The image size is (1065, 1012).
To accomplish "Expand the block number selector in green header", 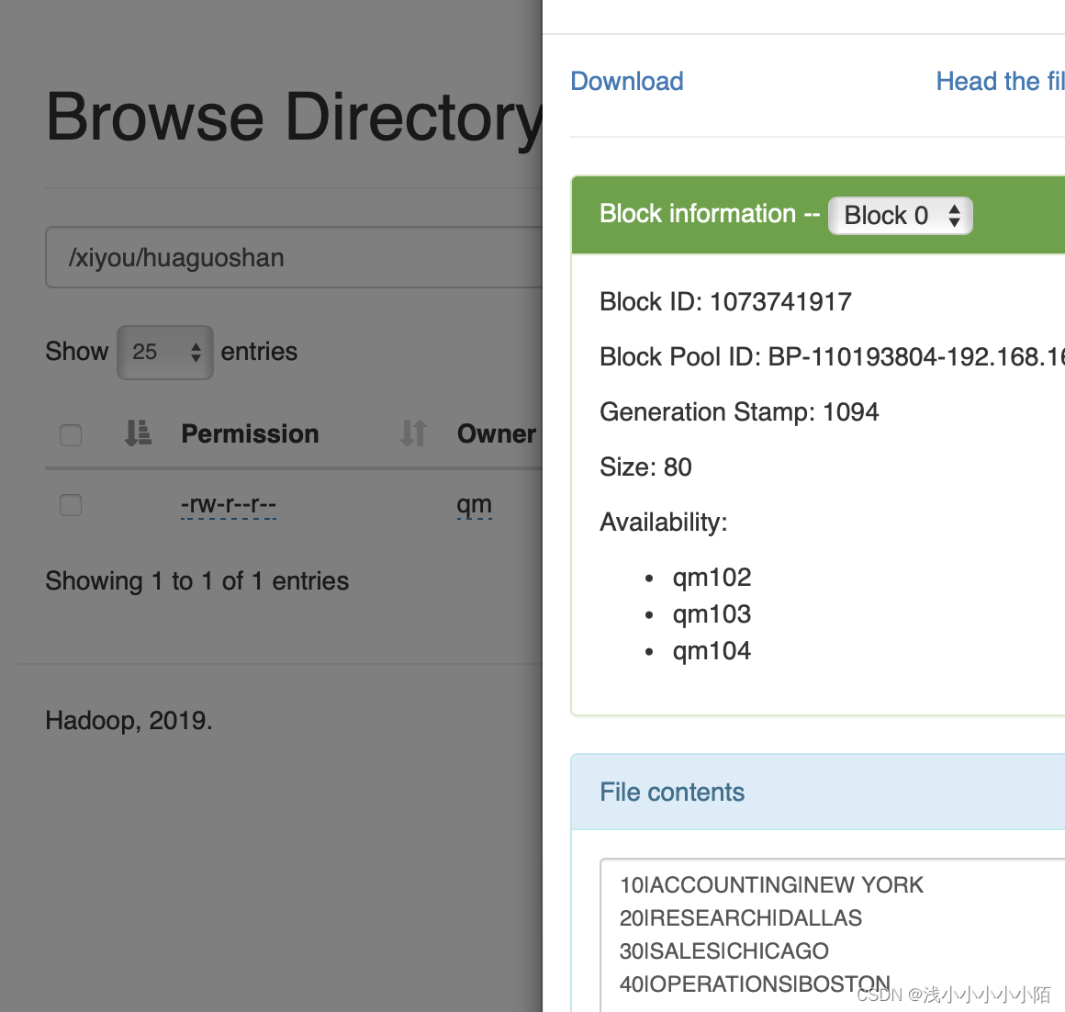I will (x=900, y=215).
